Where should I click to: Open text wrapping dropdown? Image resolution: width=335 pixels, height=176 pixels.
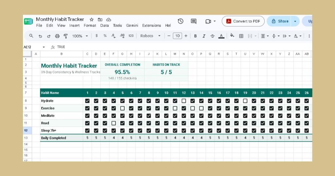[287, 36]
